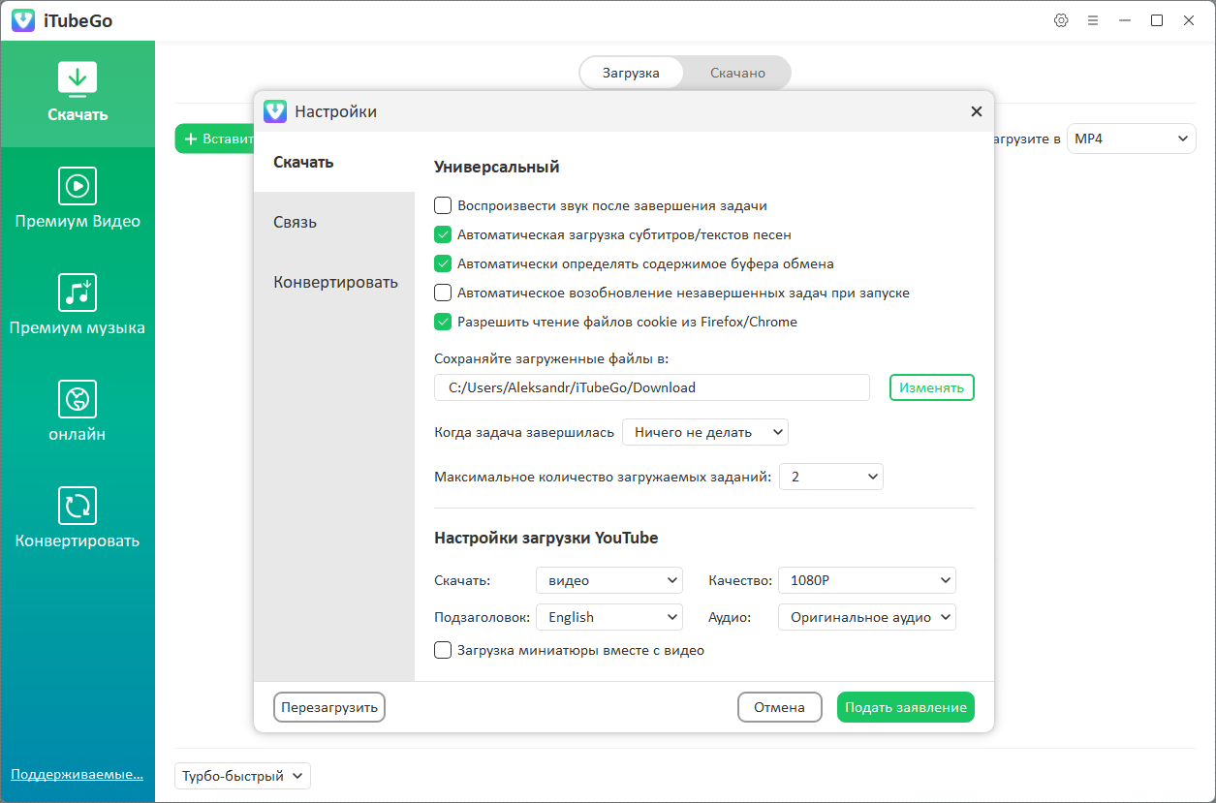Open the Аудио dropdown
Viewport: 1216px width, 803px height.
(x=867, y=617)
